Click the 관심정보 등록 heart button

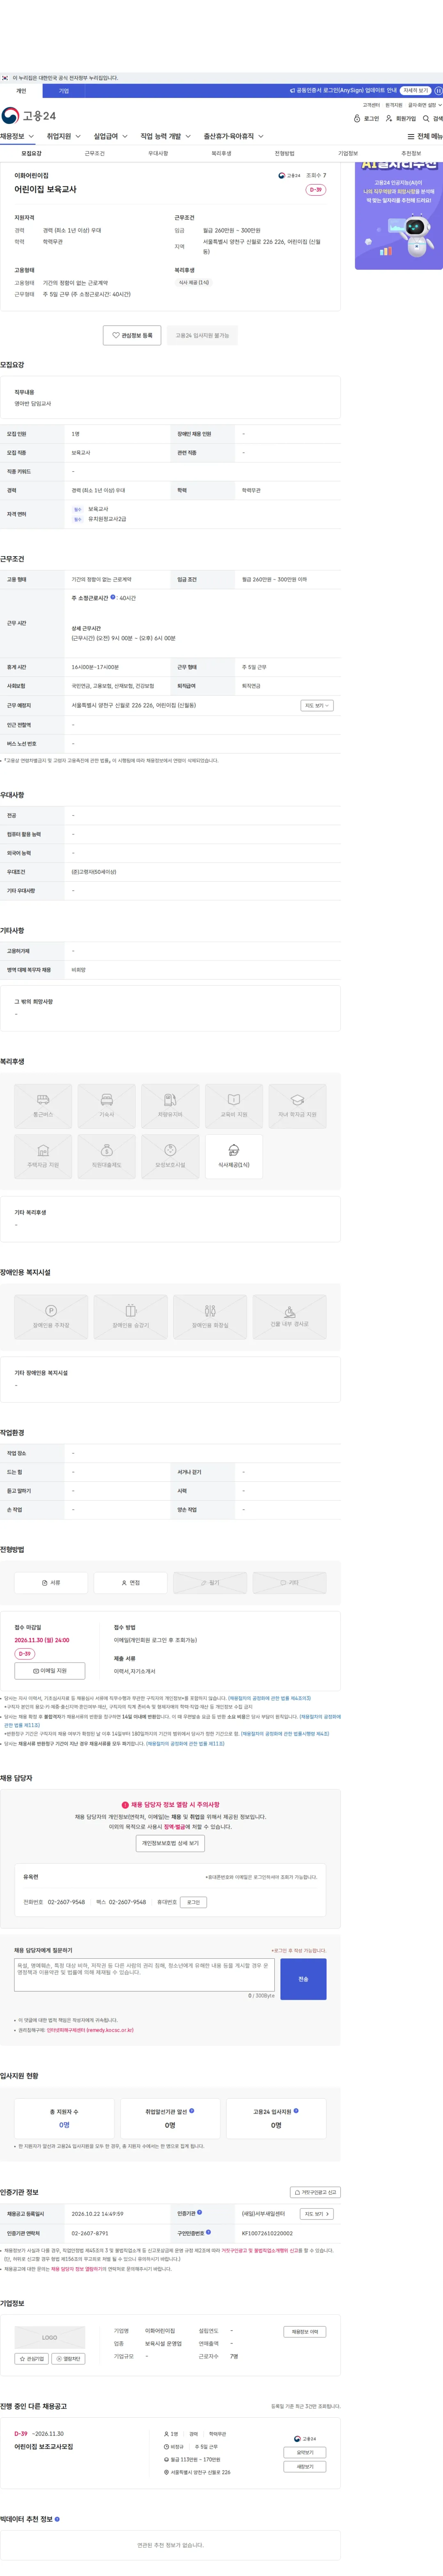132,336
